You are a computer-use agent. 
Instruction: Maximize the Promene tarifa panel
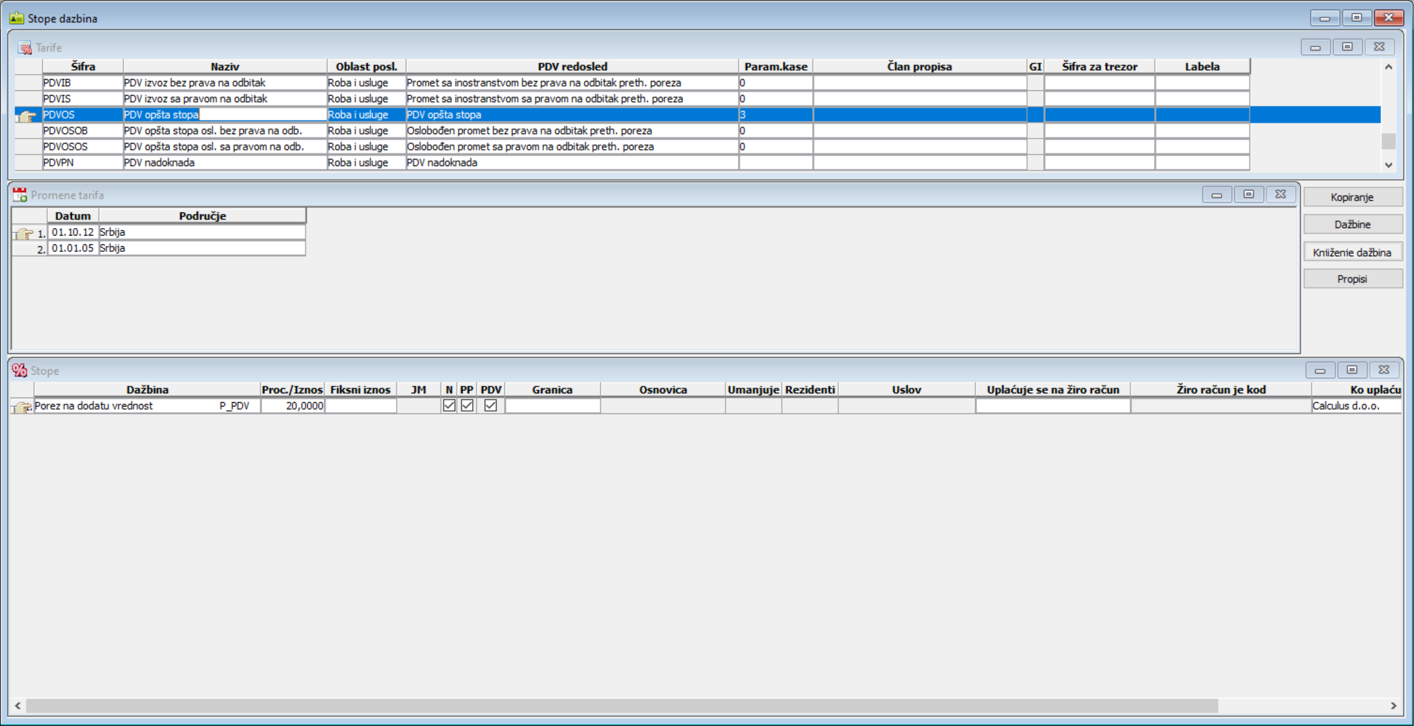(x=1249, y=194)
